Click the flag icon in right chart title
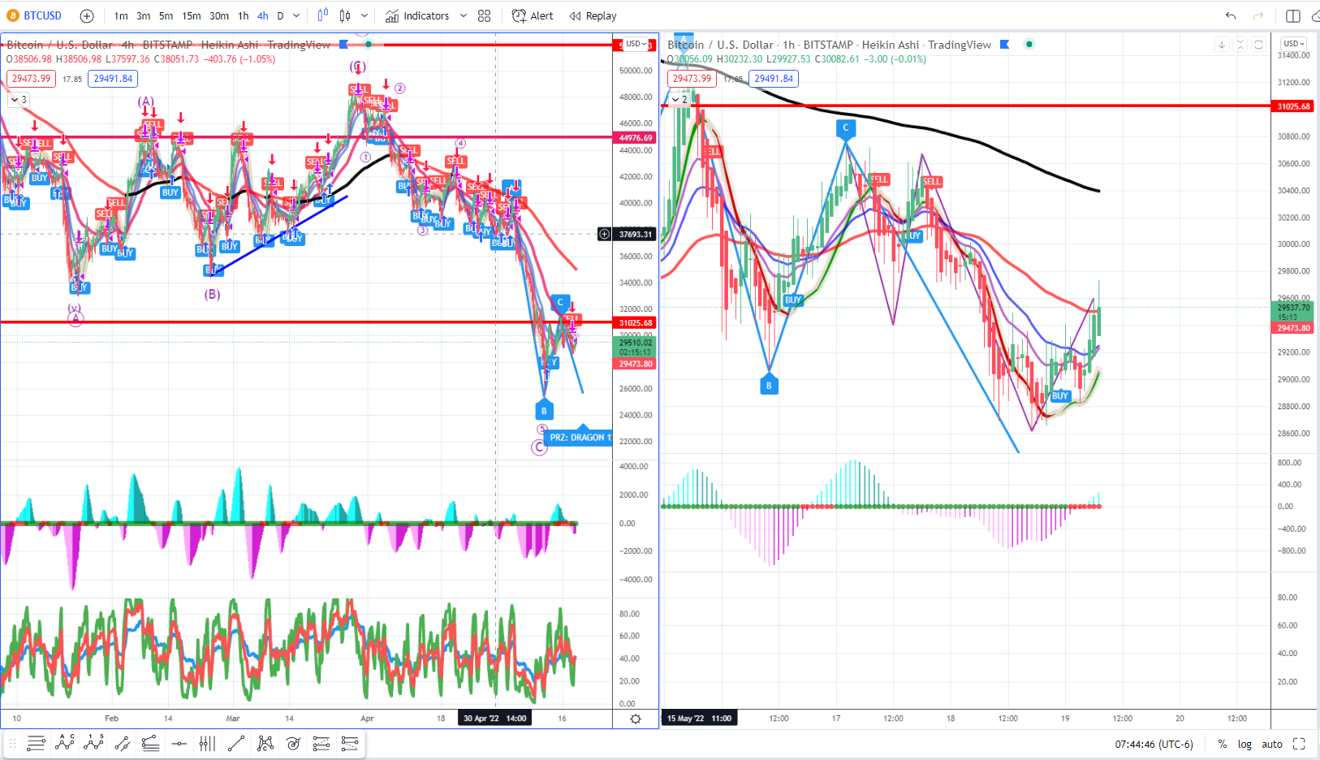Image resolution: width=1320 pixels, height=760 pixels. [x=1005, y=44]
